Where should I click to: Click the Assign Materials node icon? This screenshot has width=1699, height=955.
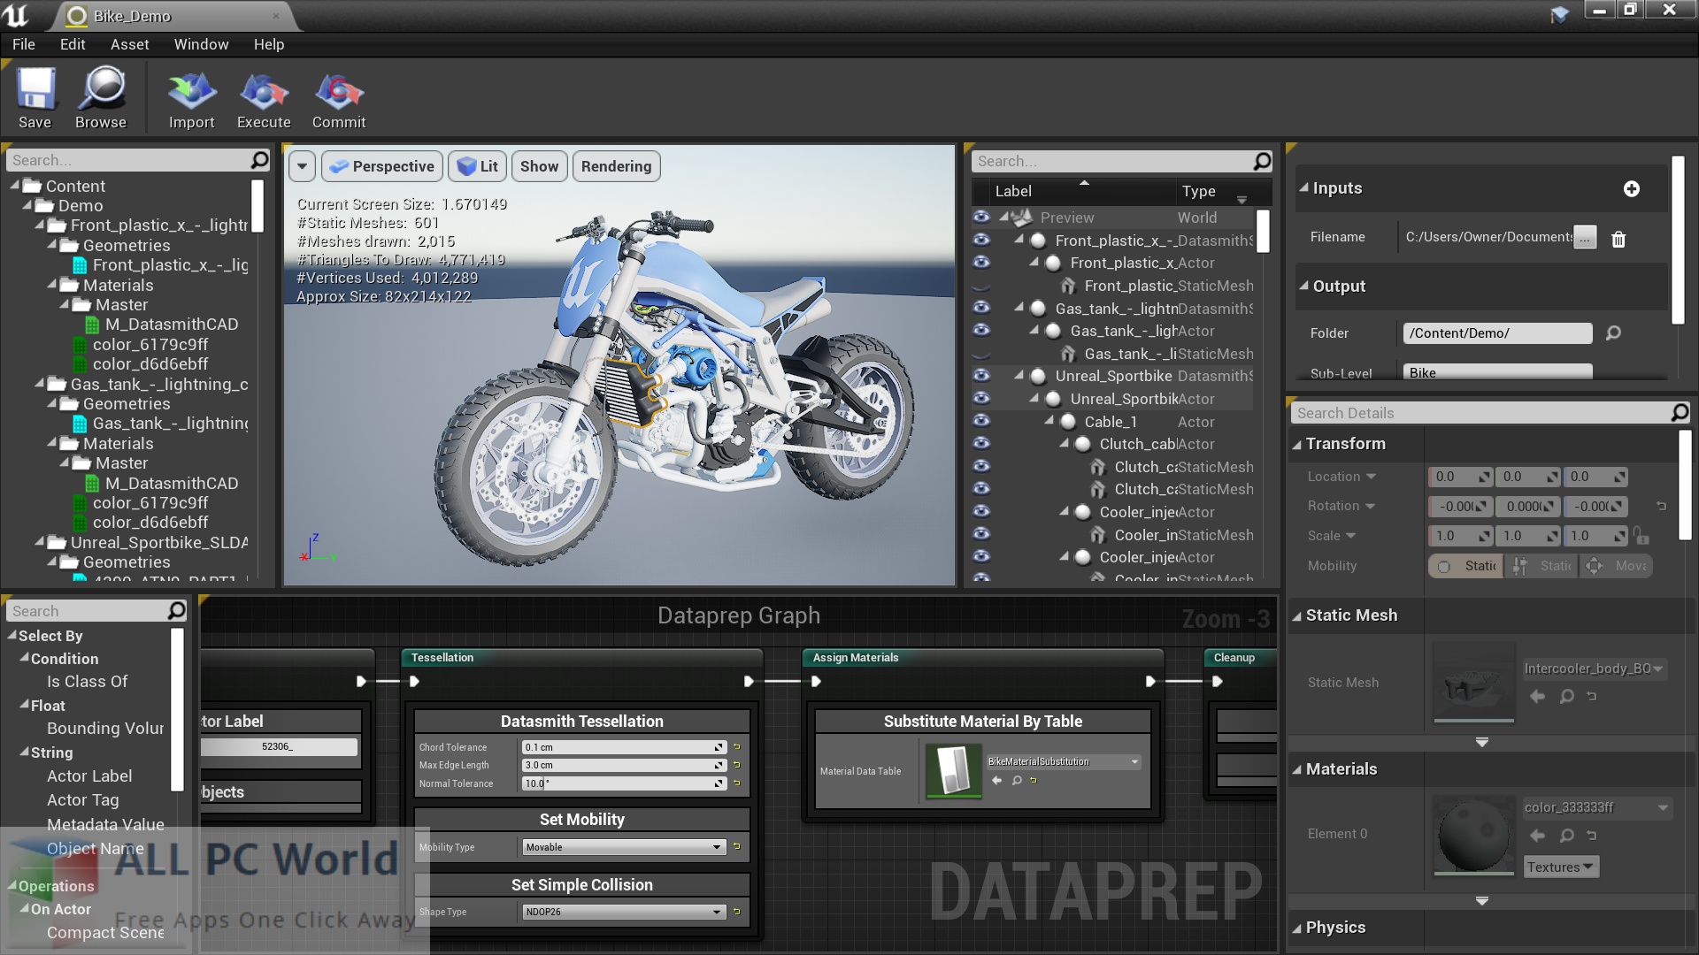point(857,656)
